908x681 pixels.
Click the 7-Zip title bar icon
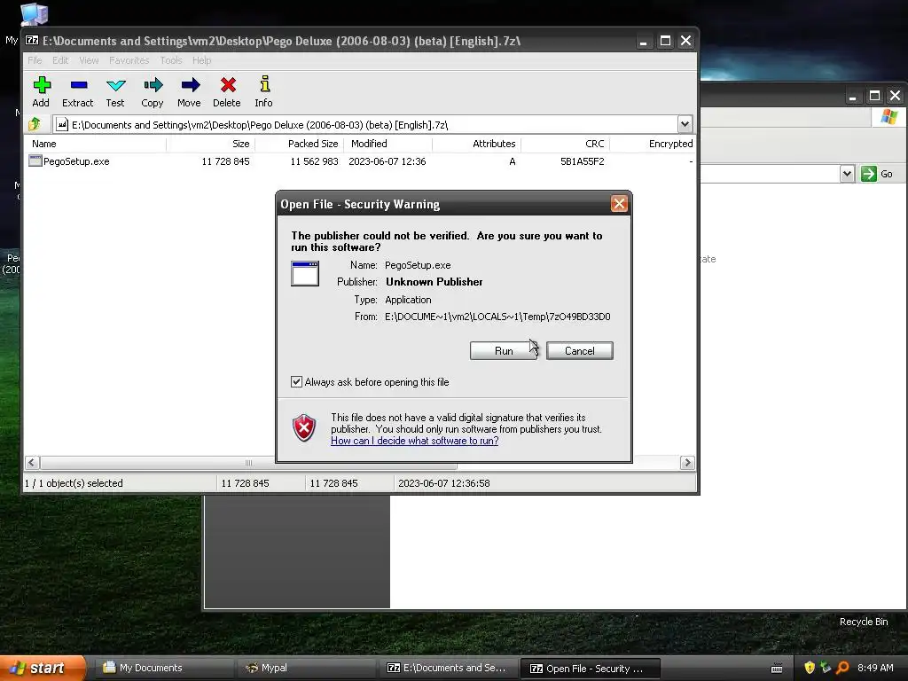tap(32, 41)
